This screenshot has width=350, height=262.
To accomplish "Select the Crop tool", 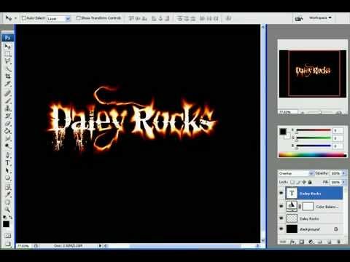I will pos(8,76).
